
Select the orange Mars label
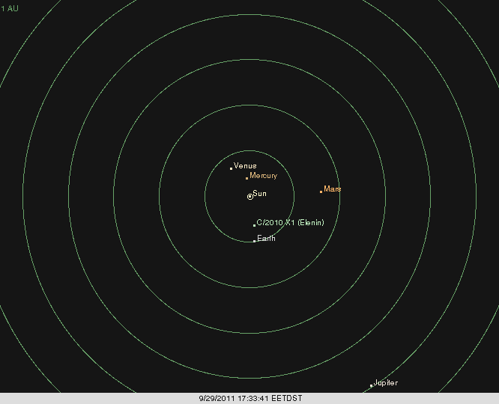(x=333, y=189)
